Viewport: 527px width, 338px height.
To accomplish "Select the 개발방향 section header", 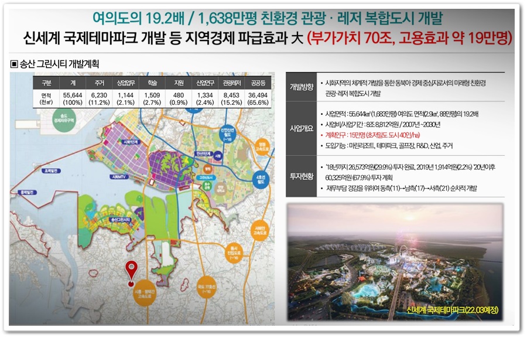I will pyautogui.click(x=301, y=87).
